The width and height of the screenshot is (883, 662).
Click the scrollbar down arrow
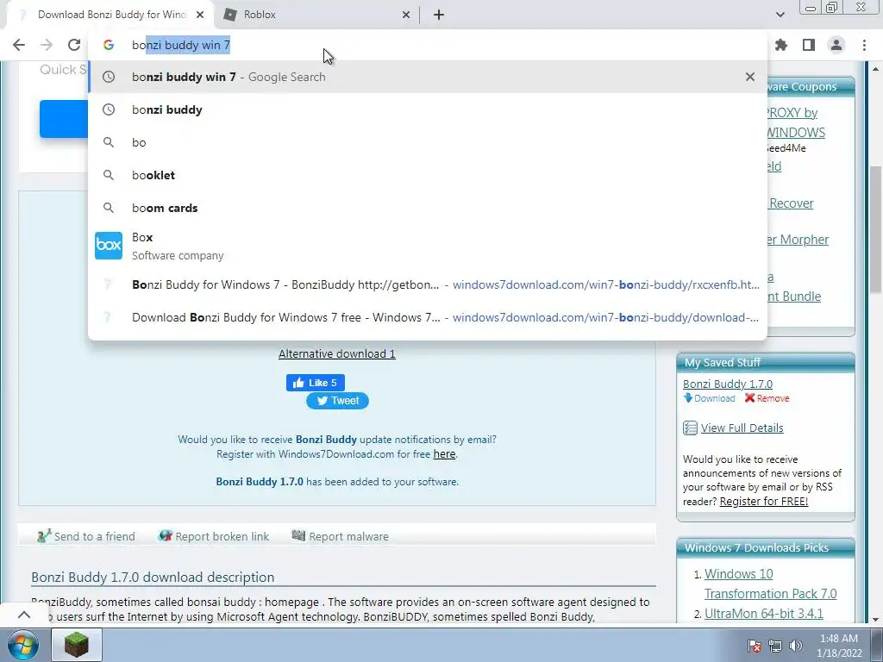[876, 619]
